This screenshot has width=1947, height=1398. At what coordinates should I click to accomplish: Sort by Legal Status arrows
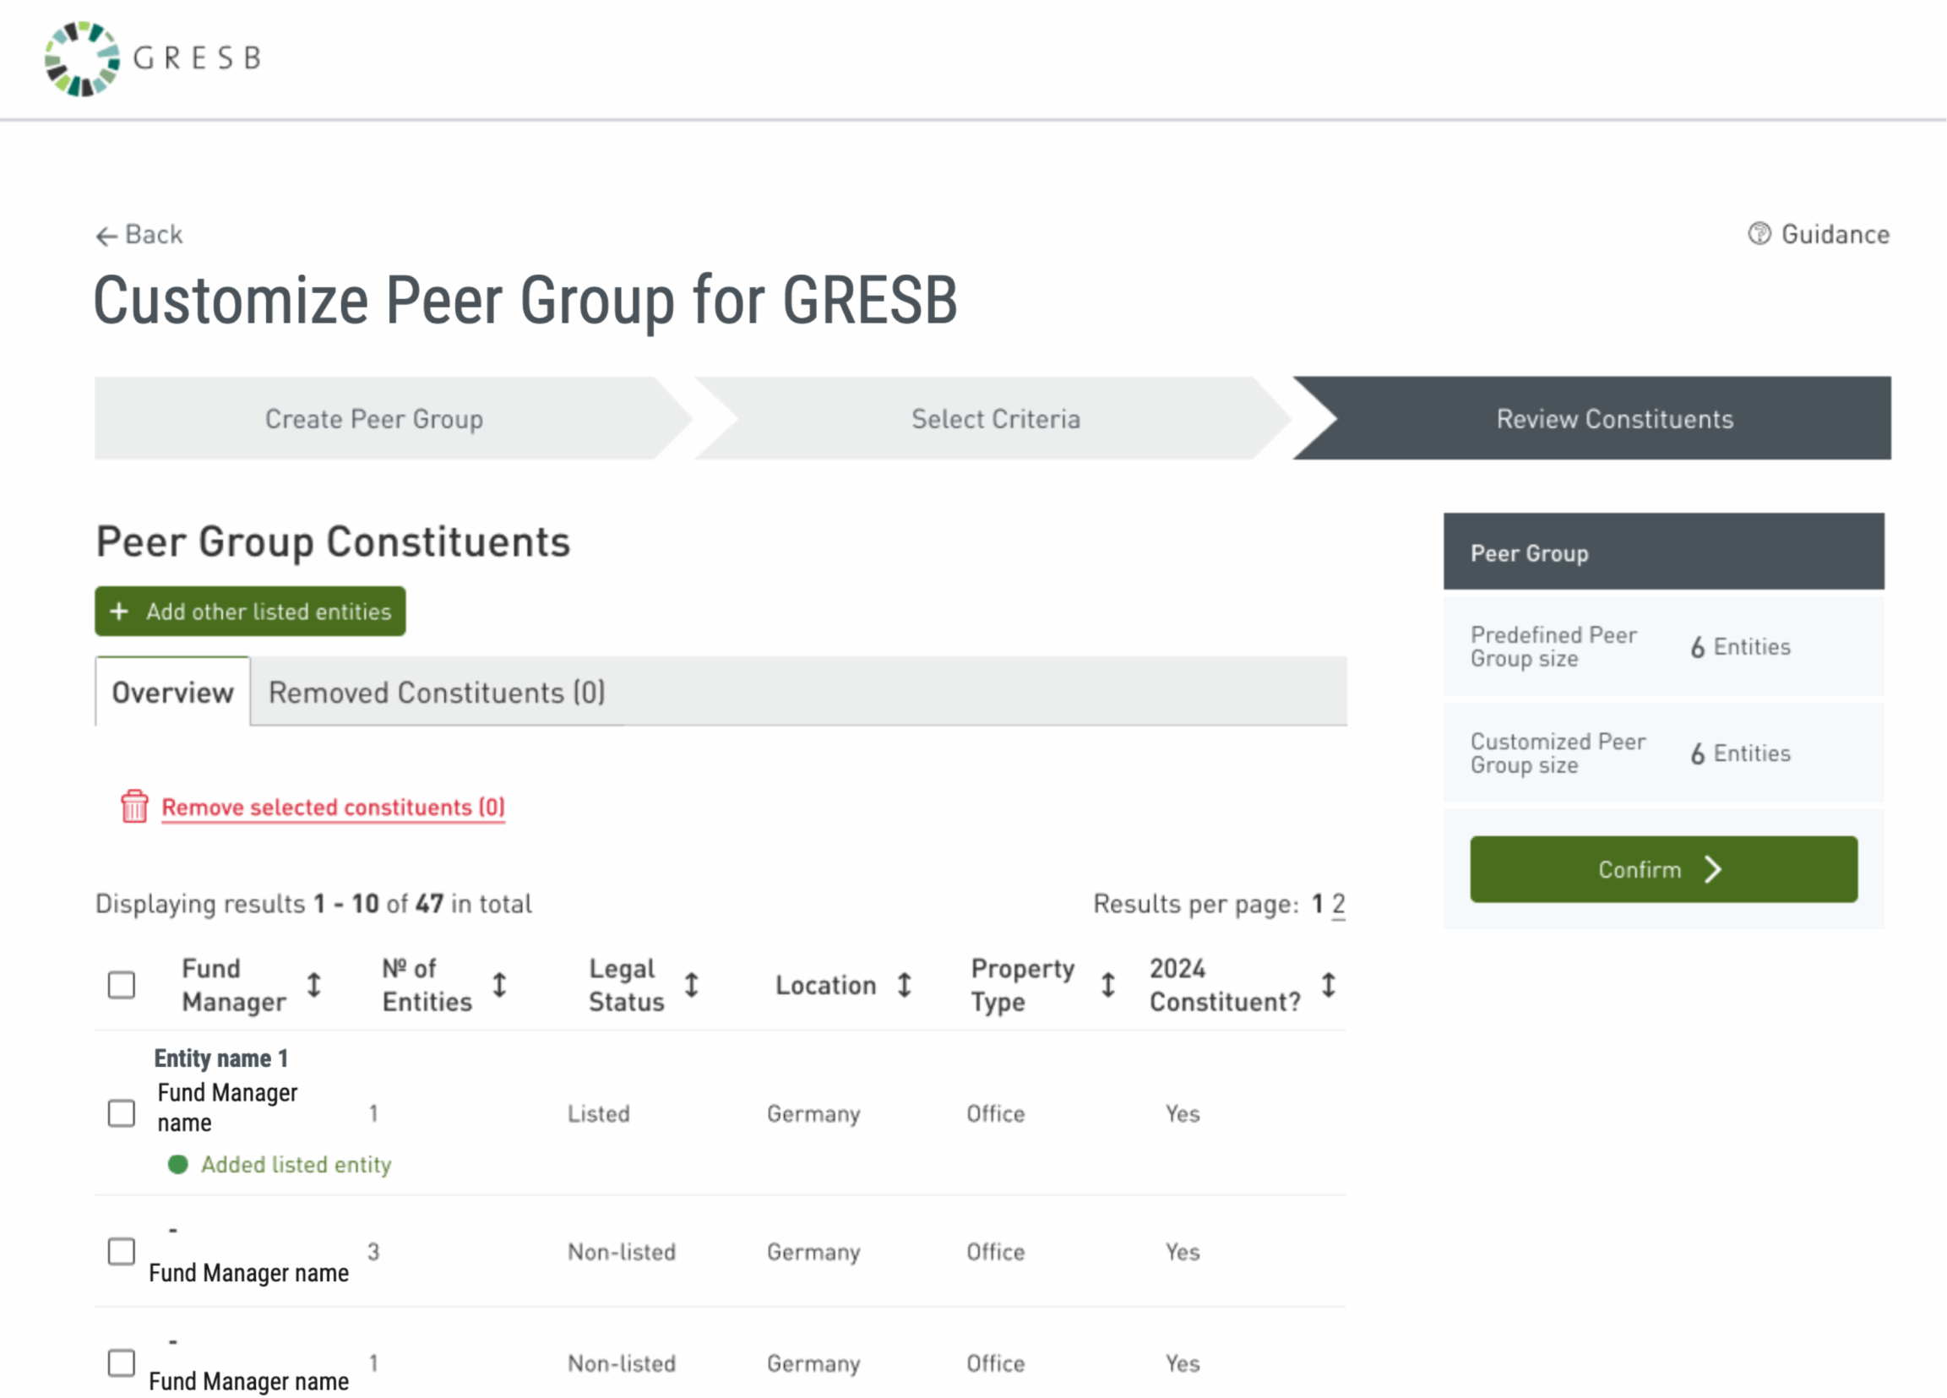pyautogui.click(x=692, y=985)
